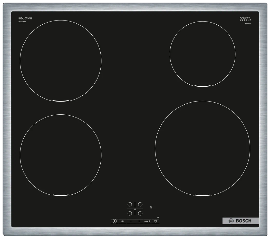270x239 pixels.
Task: Tap the PIE645BB5 model number text
Action: (x=23, y=22)
